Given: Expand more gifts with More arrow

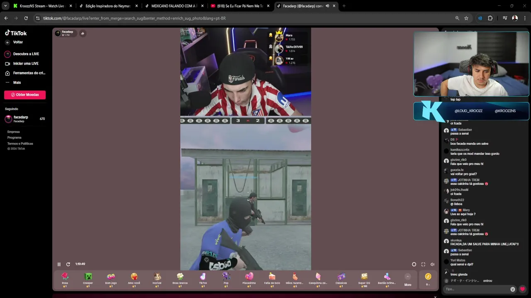Looking at the screenshot, I should click(x=408, y=280).
